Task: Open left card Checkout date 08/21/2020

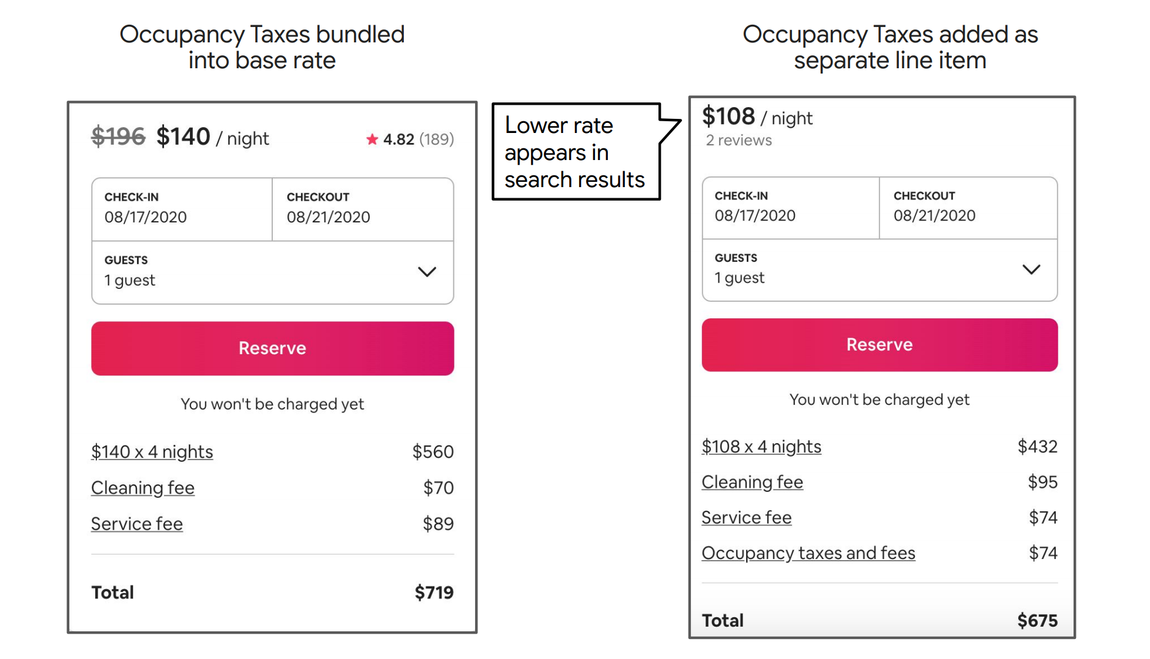Action: [363, 209]
